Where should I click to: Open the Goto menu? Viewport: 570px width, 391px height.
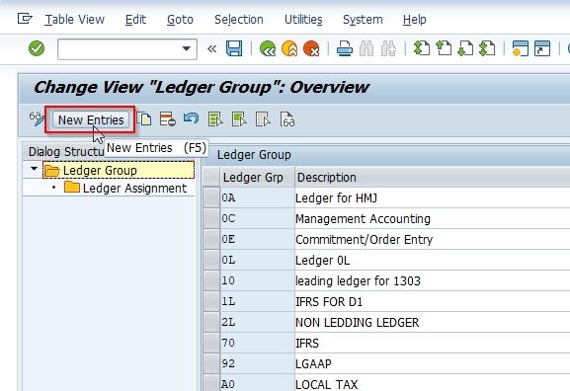click(x=180, y=20)
